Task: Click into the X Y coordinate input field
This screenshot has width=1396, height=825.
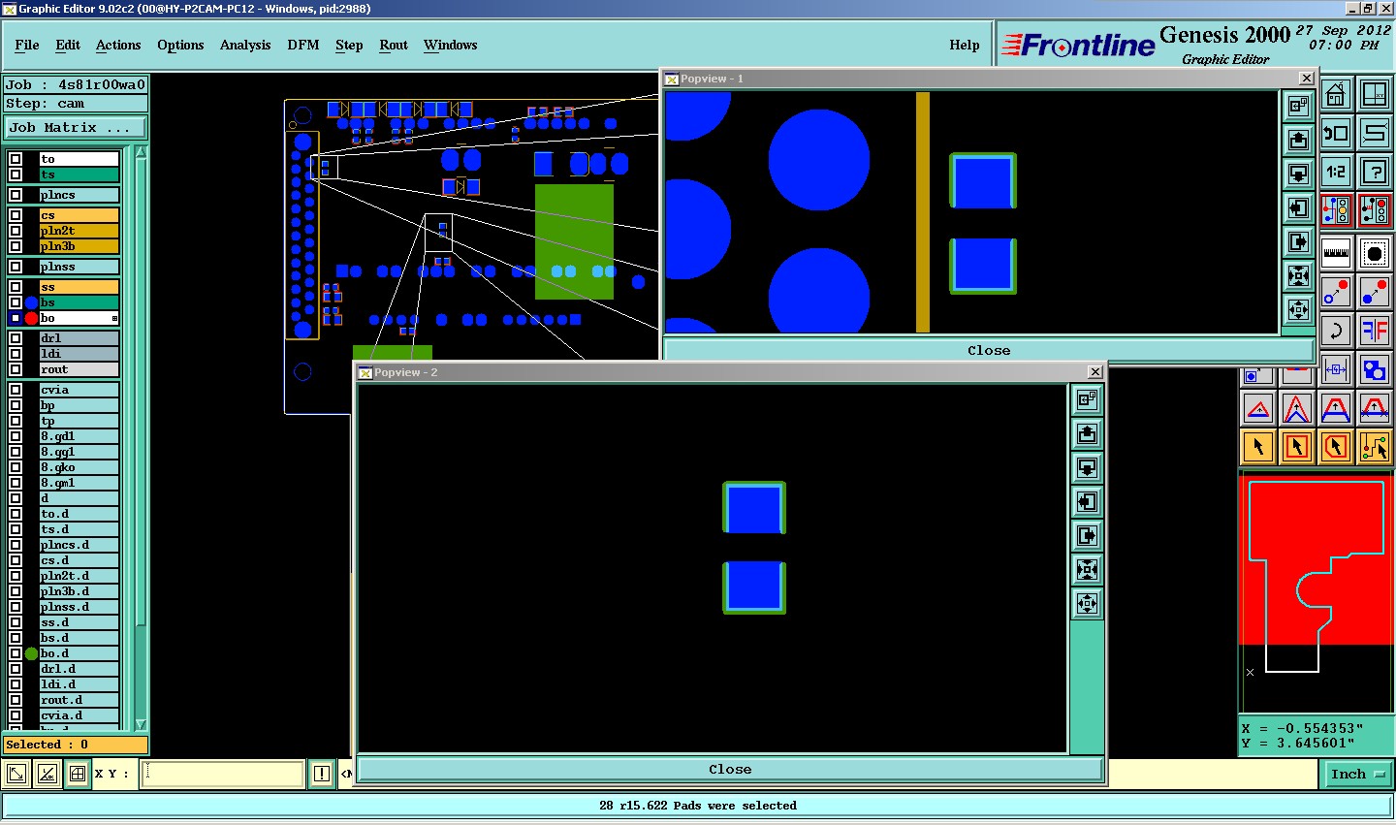Action: pos(223,774)
